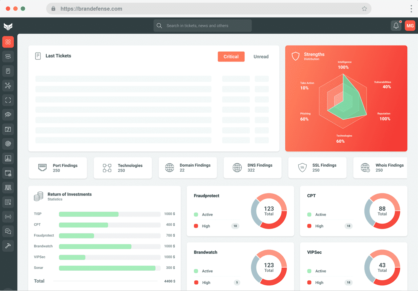
Task: Select the Critical tickets tab
Action: point(231,57)
